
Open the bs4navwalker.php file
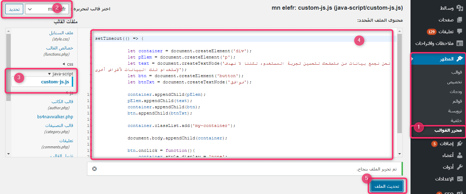click(55, 117)
